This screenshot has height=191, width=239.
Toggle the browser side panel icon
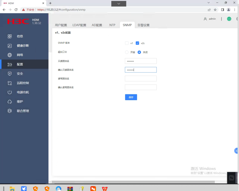click(222, 10)
